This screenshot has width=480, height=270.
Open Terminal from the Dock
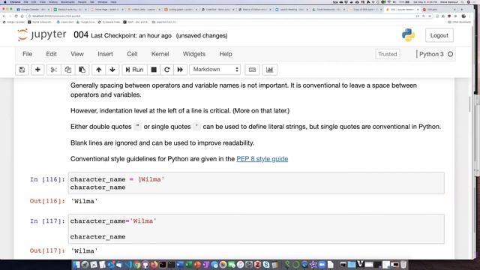(x=163, y=265)
